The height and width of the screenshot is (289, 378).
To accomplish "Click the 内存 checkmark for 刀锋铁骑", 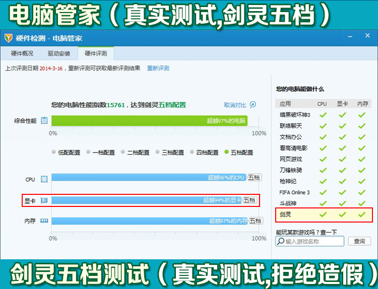I will [361, 170].
